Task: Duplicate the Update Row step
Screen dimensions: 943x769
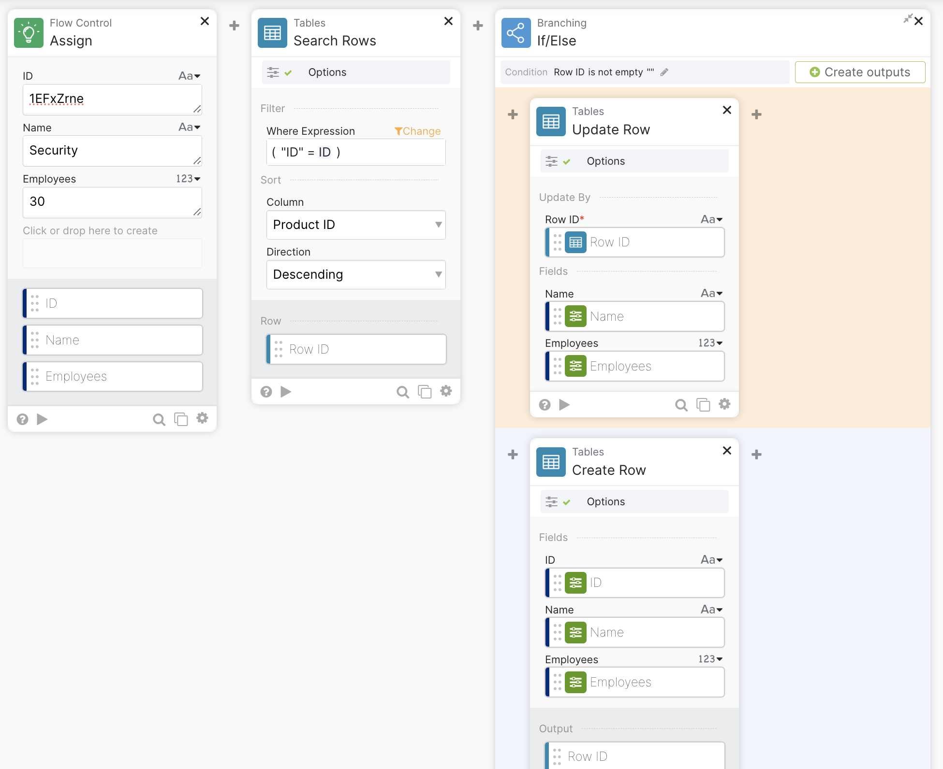Action: click(703, 405)
